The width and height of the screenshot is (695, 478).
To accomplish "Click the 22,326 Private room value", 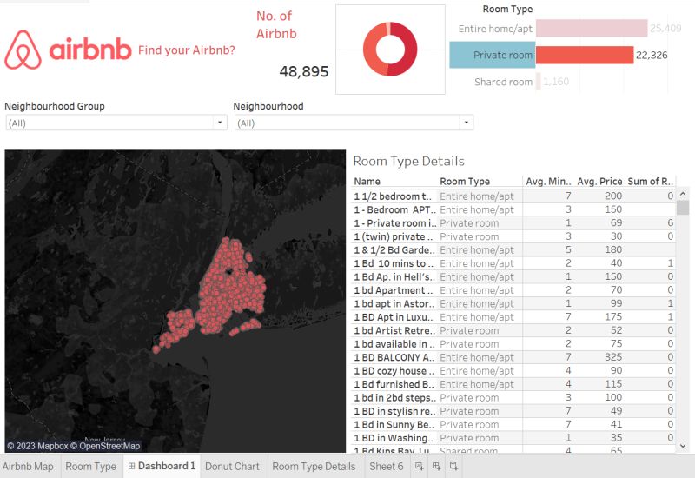I will 652,56.
